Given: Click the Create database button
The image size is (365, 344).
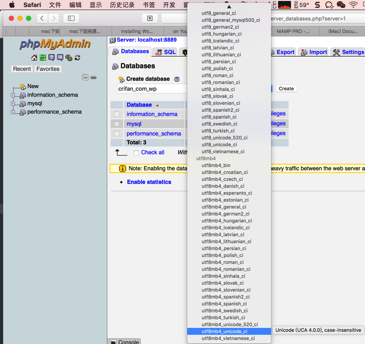Looking at the screenshot, I should pyautogui.click(x=286, y=89).
